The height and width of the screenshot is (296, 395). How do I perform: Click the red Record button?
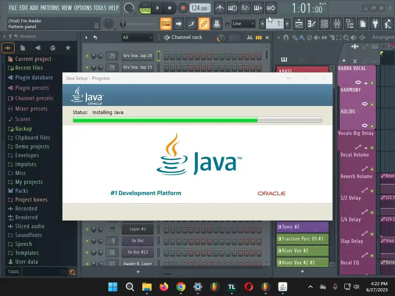coord(183,8)
